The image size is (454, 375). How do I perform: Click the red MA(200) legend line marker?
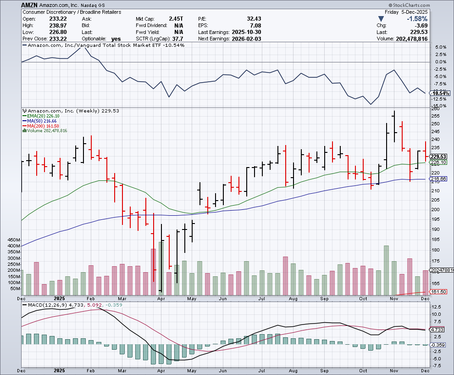point(24,126)
